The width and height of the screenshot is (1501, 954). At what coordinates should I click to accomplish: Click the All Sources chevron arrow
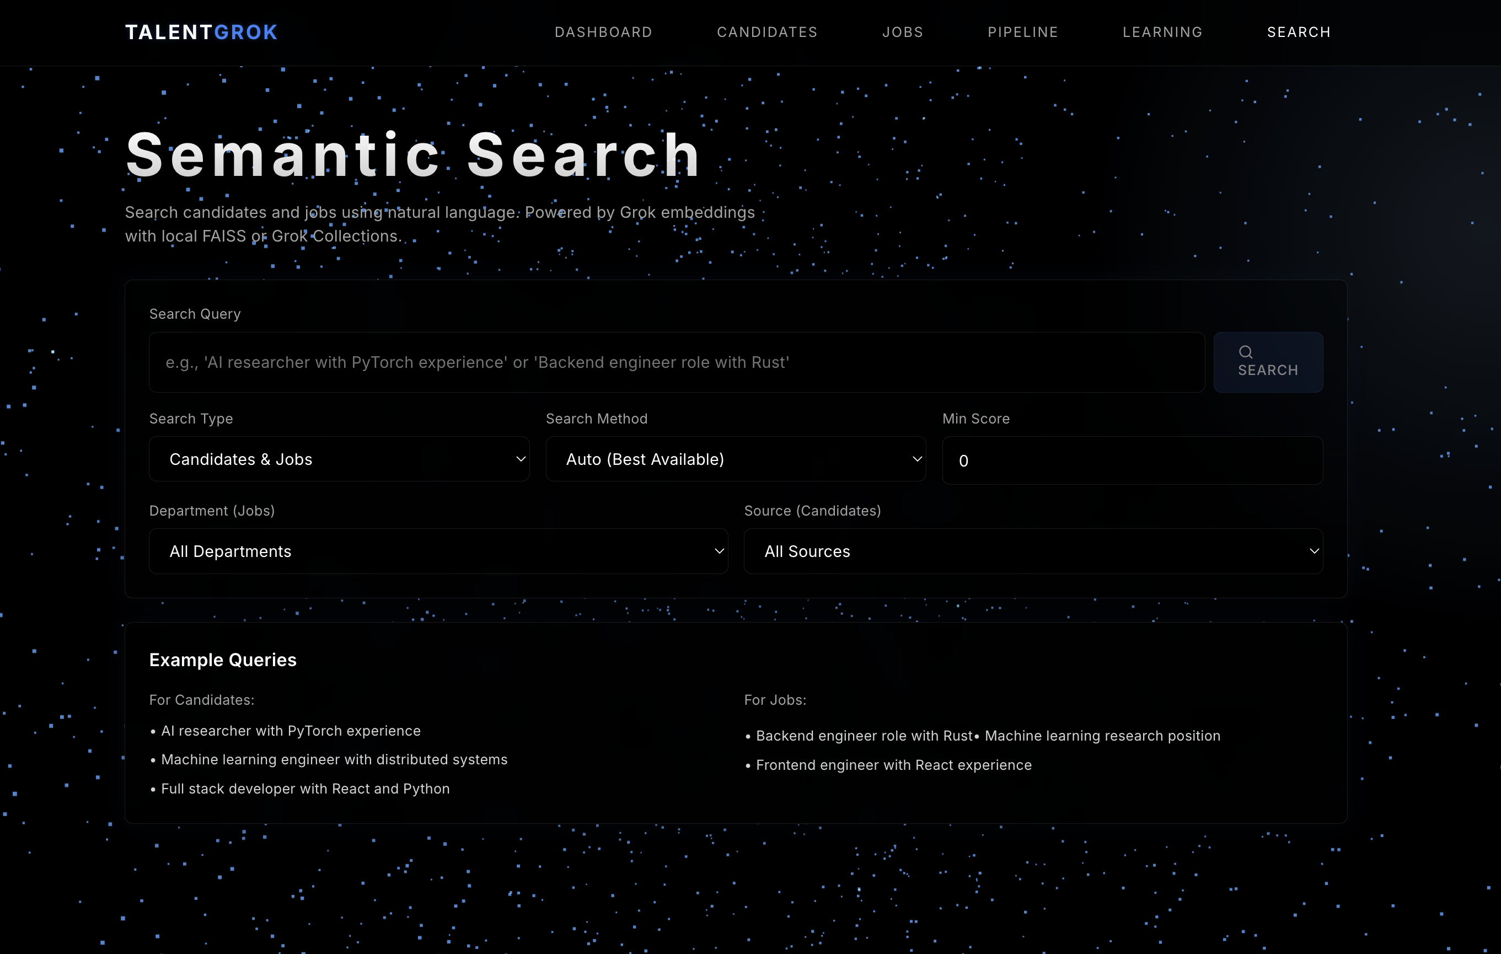[1314, 551]
